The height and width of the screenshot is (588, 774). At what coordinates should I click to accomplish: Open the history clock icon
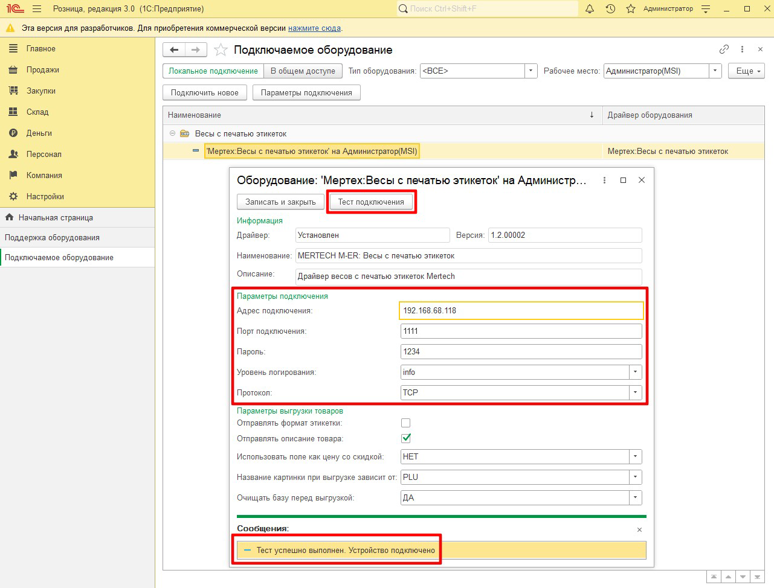pos(610,9)
